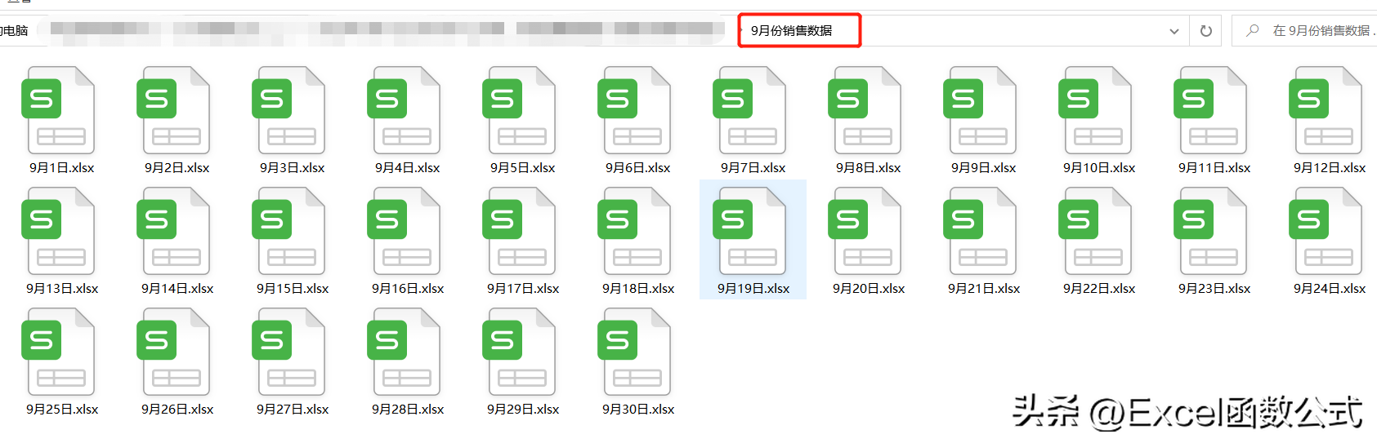Click the magnifier search icon
The width and height of the screenshot is (1377, 443).
click(x=1252, y=31)
